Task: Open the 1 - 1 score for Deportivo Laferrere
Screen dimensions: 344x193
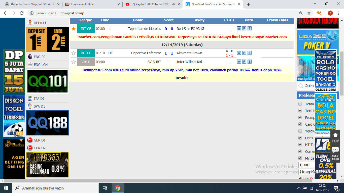Action: click(x=169, y=53)
